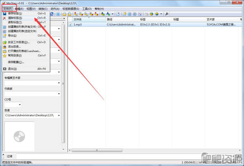Click the 退出 exit icon in the menu
Viewport: 244px width, 166px height.
(4, 69)
